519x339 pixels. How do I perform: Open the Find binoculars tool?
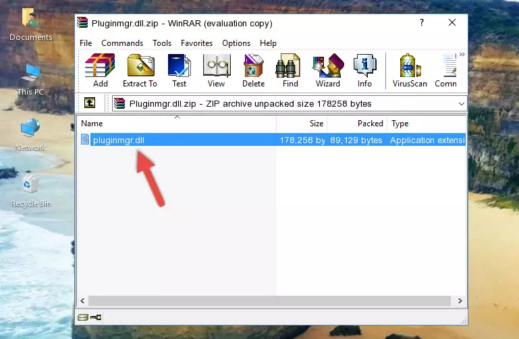290,70
